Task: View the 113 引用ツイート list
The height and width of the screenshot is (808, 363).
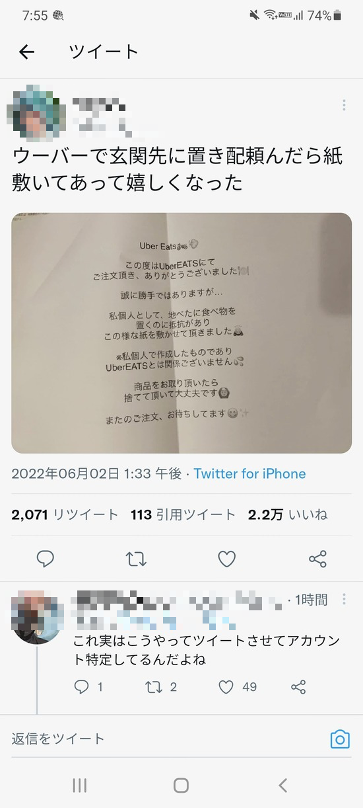Action: click(183, 514)
